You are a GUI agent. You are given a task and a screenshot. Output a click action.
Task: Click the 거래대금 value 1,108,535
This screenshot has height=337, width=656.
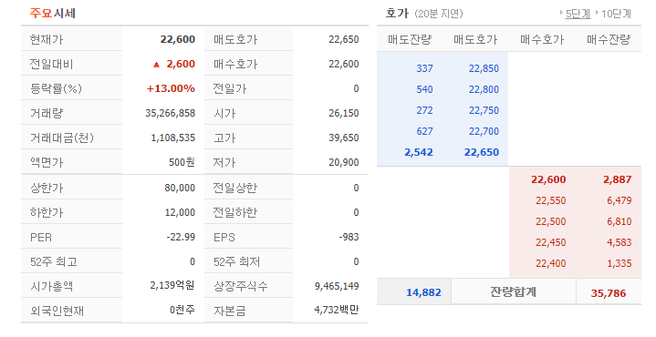tap(173, 138)
